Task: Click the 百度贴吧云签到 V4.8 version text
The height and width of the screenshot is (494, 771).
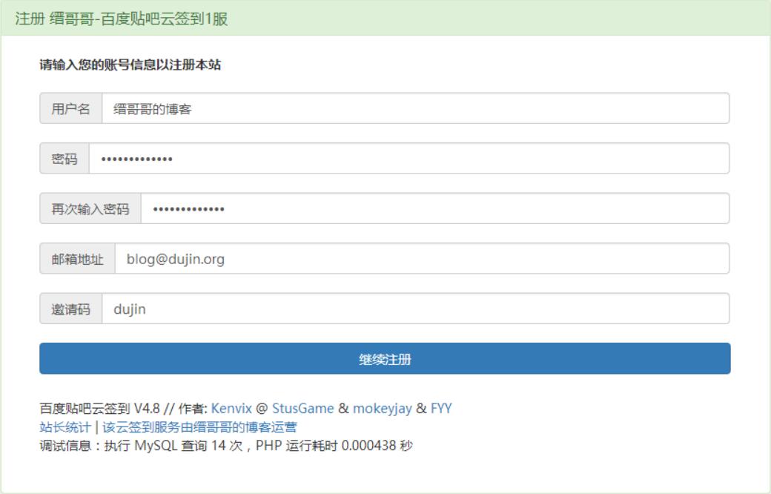Action: pos(100,409)
